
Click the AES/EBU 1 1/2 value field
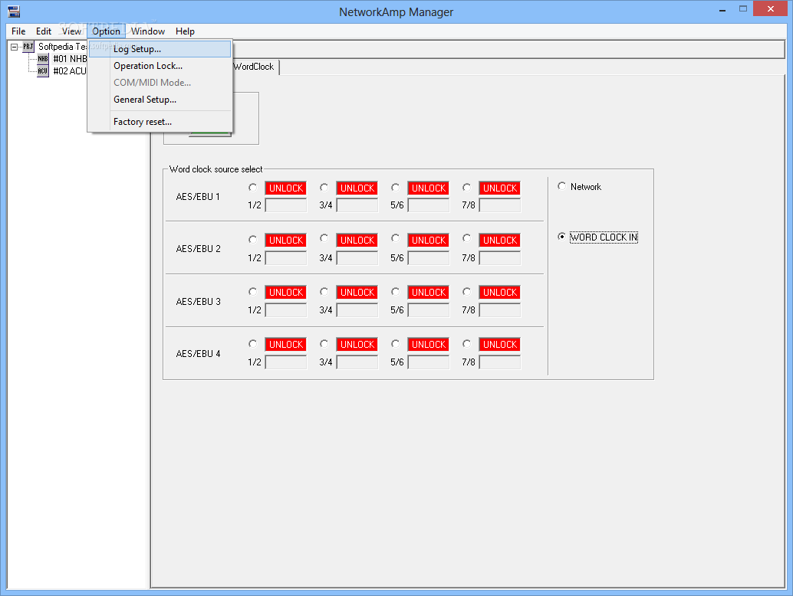pos(286,205)
